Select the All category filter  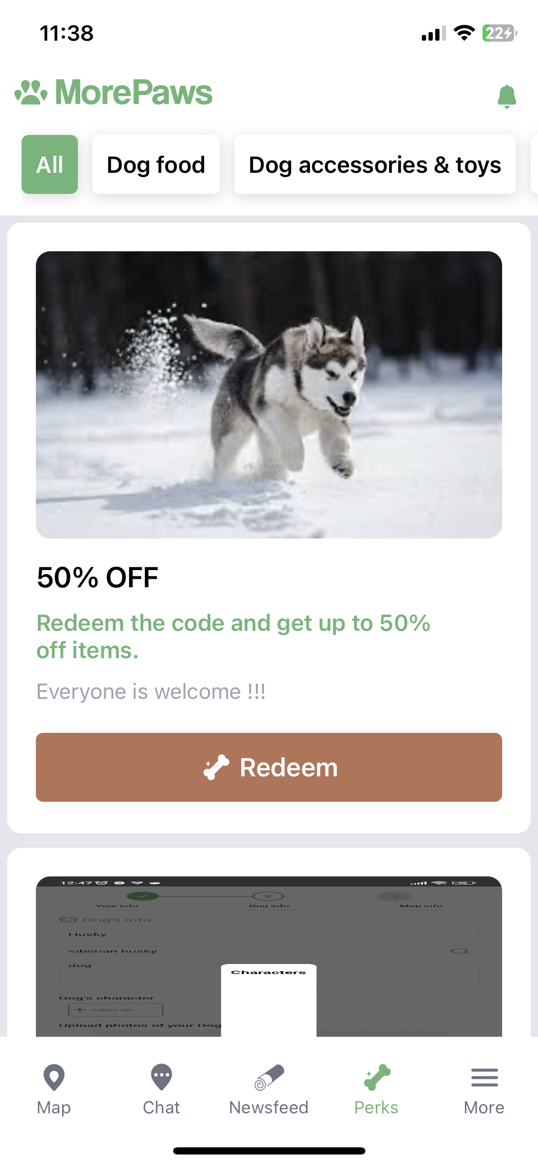(x=50, y=164)
